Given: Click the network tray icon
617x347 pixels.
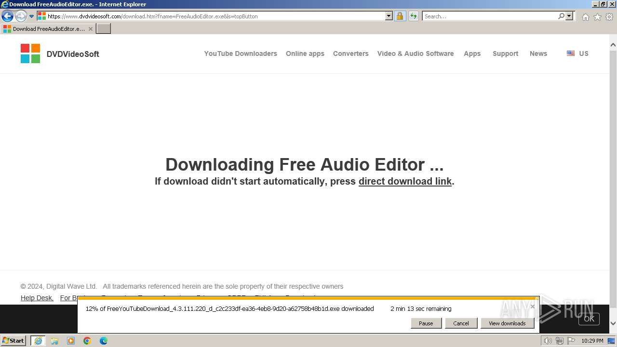Looking at the screenshot, I should click(560, 341).
